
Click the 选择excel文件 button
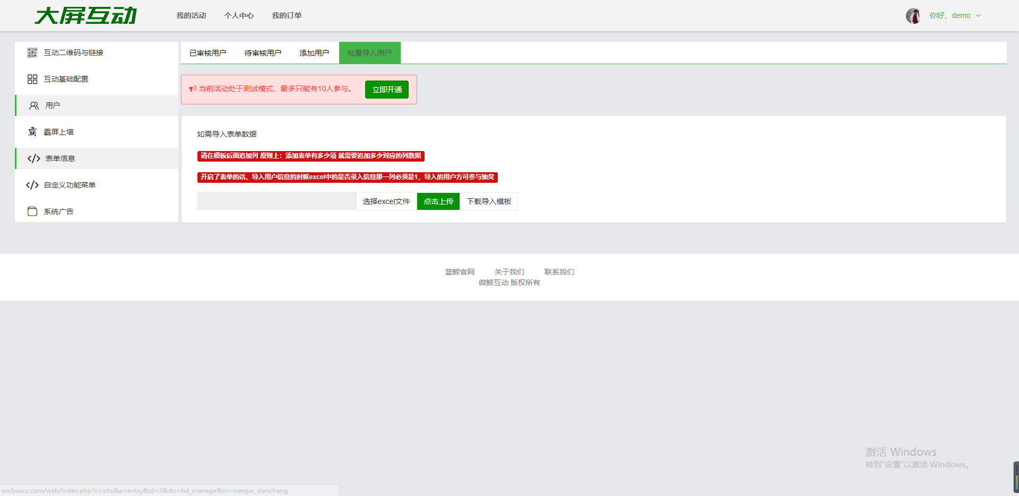point(386,201)
